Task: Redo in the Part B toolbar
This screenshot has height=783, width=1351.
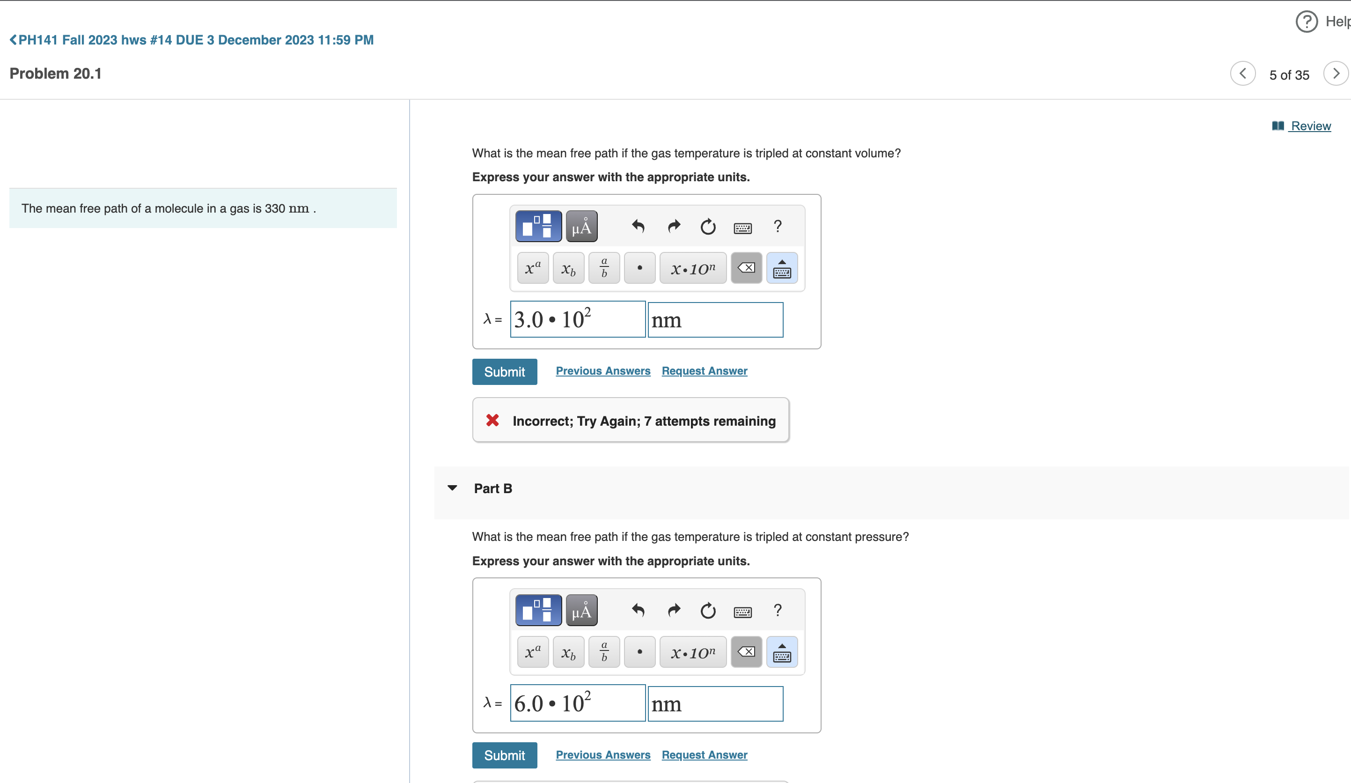Action: (x=674, y=610)
